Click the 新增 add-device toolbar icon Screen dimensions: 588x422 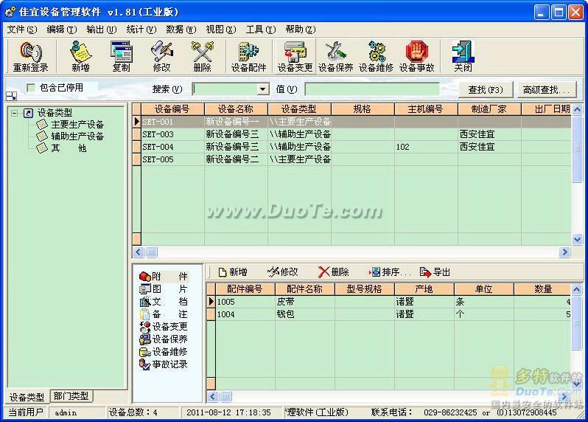(x=80, y=56)
